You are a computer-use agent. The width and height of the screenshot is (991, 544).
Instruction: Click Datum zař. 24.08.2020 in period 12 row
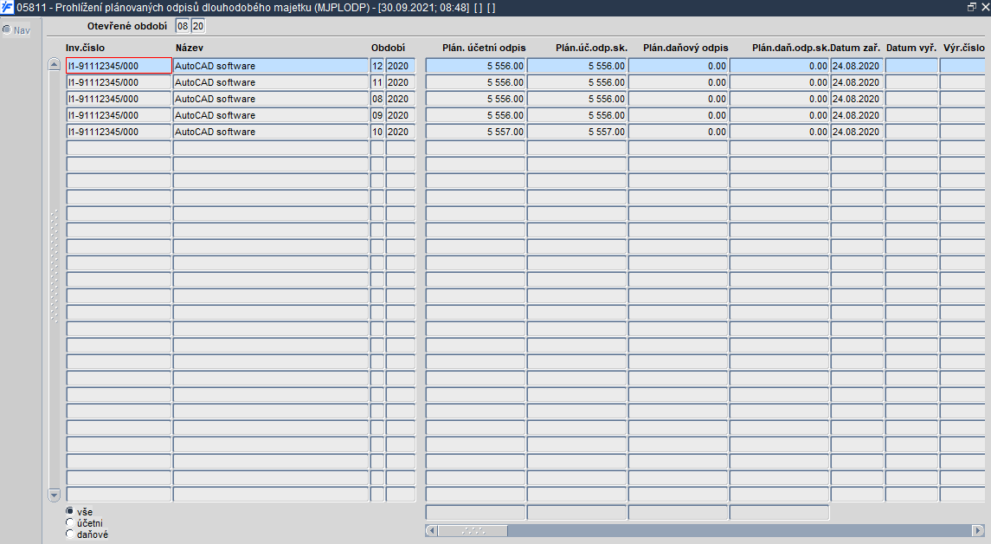pos(856,66)
